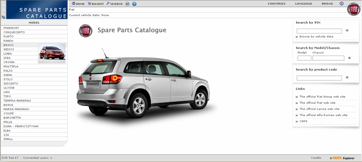Click the MODEL list header

tap(34, 23)
